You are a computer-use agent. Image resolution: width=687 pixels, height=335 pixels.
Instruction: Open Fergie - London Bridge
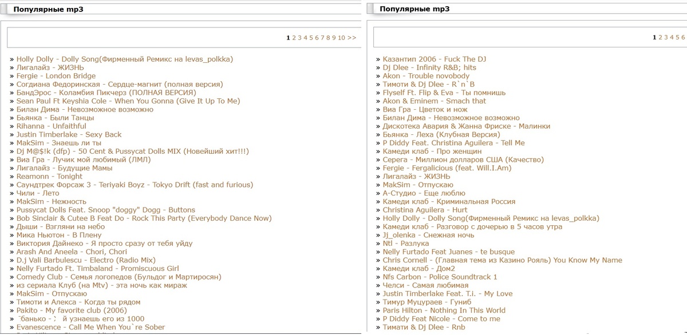coord(56,76)
